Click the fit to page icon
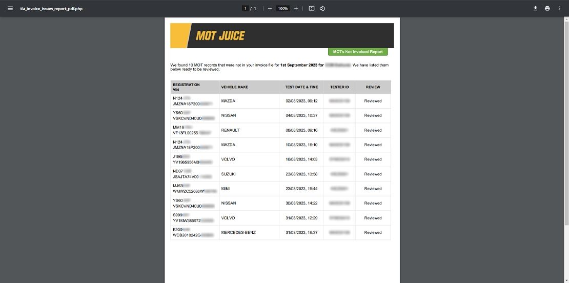The height and width of the screenshot is (283, 569). pos(311,8)
